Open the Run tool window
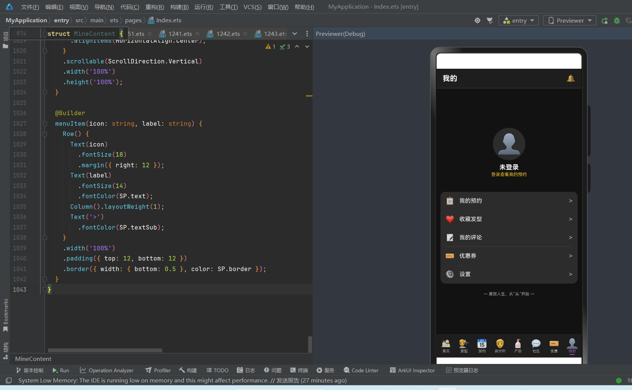This screenshot has height=390, width=632. coord(60,370)
